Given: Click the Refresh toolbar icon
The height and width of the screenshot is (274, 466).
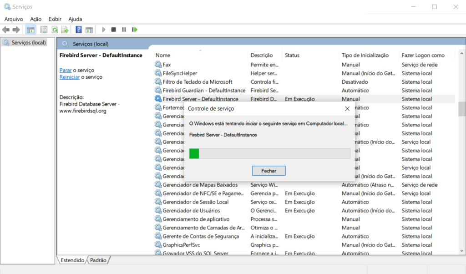Looking at the screenshot, I should click(x=55, y=30).
